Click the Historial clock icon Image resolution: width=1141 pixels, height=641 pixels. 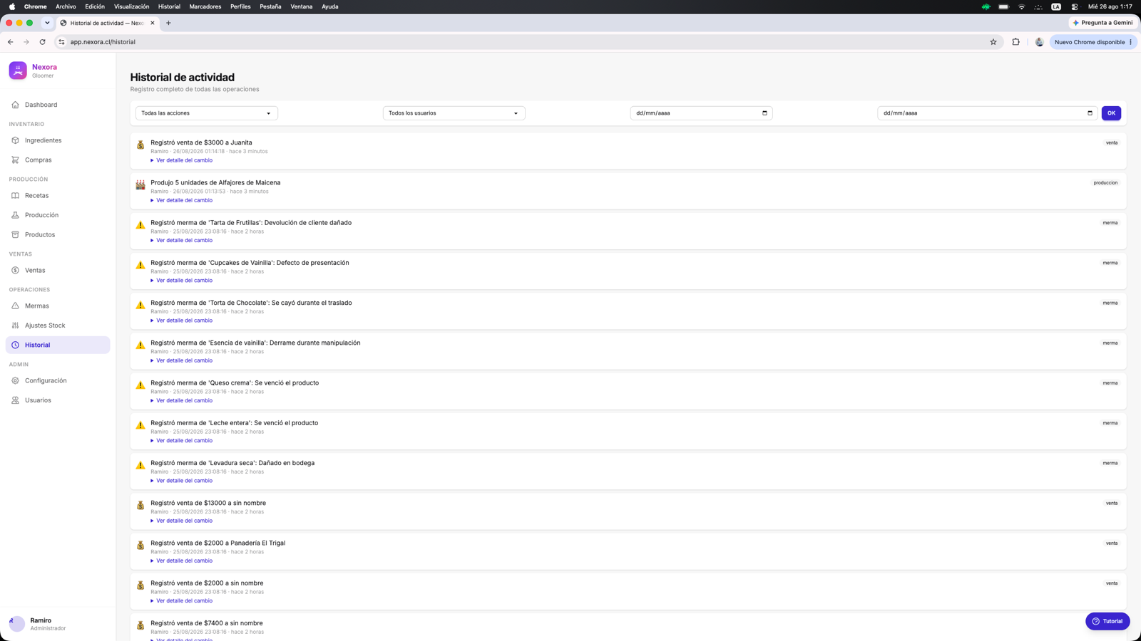click(15, 345)
